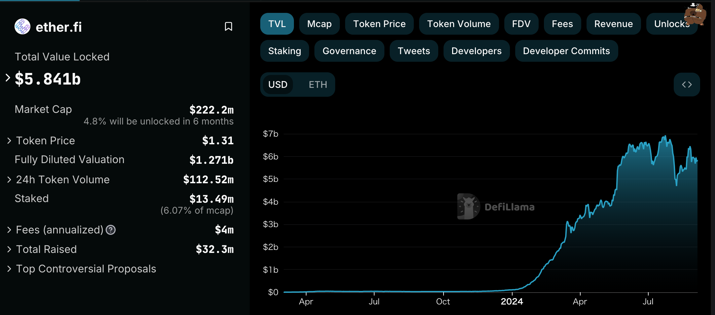Enable Developer Commits on the chart
Viewport: 715px width, 315px height.
point(566,51)
